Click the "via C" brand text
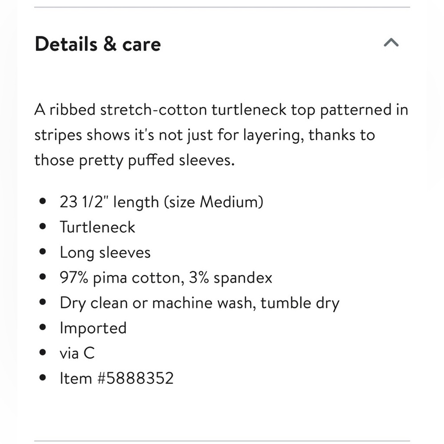 click(x=77, y=353)
